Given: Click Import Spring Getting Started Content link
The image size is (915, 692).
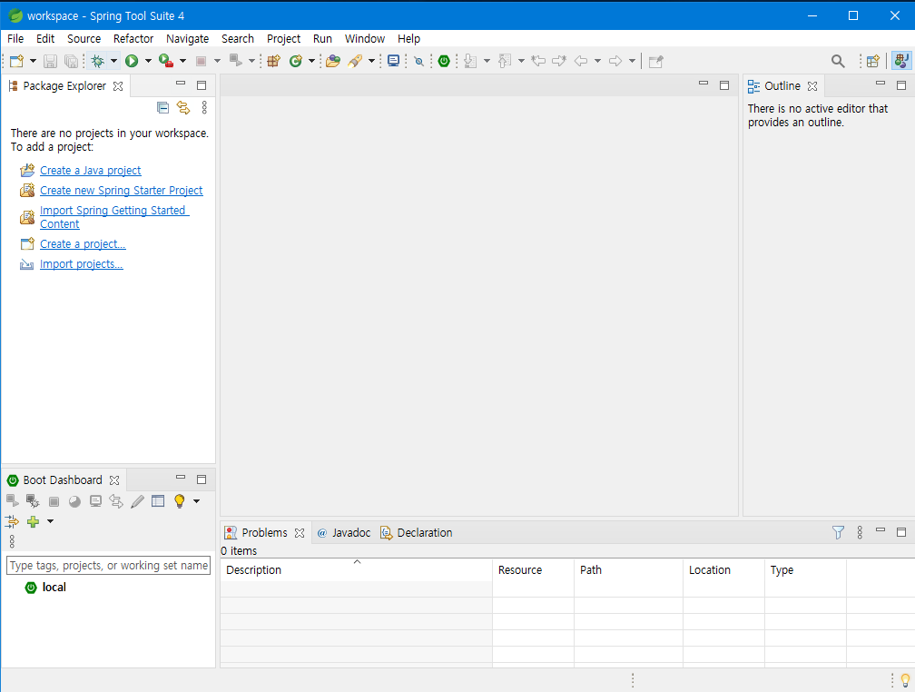Looking at the screenshot, I should [114, 217].
